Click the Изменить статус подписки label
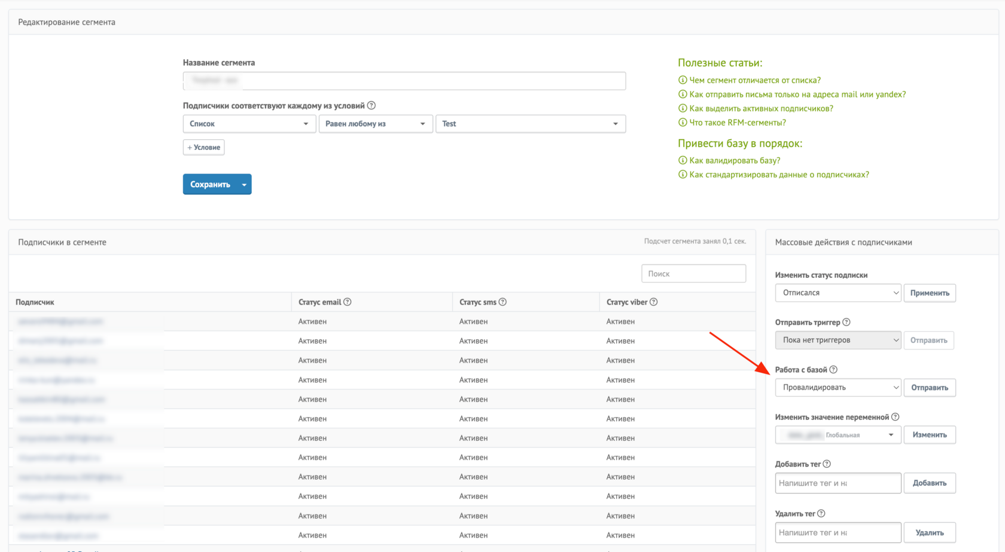The width and height of the screenshot is (1005, 552). (821, 275)
